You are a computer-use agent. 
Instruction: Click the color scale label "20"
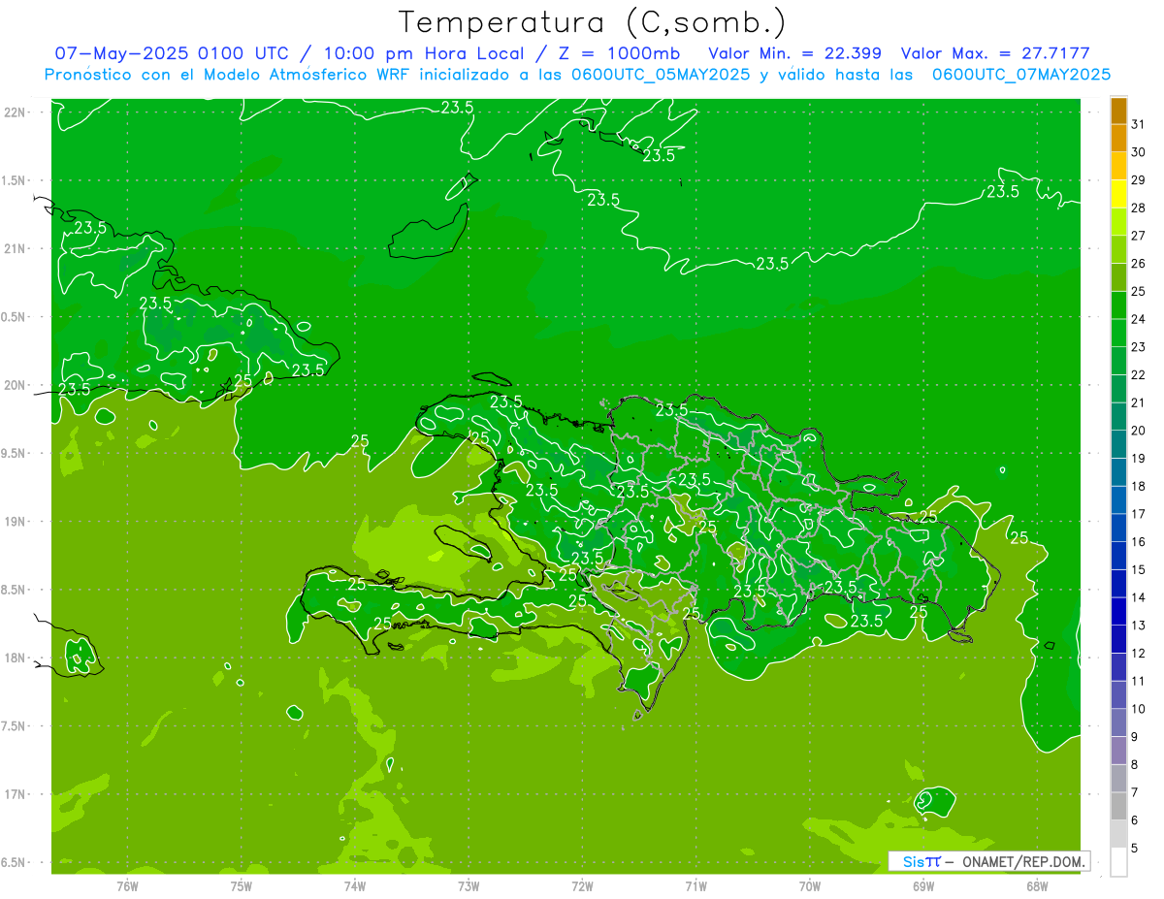click(x=1139, y=431)
